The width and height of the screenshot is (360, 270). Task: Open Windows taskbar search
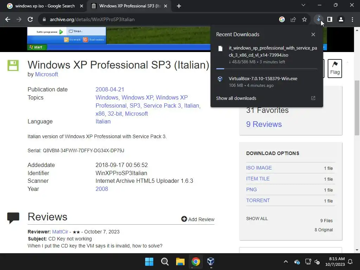(165, 262)
